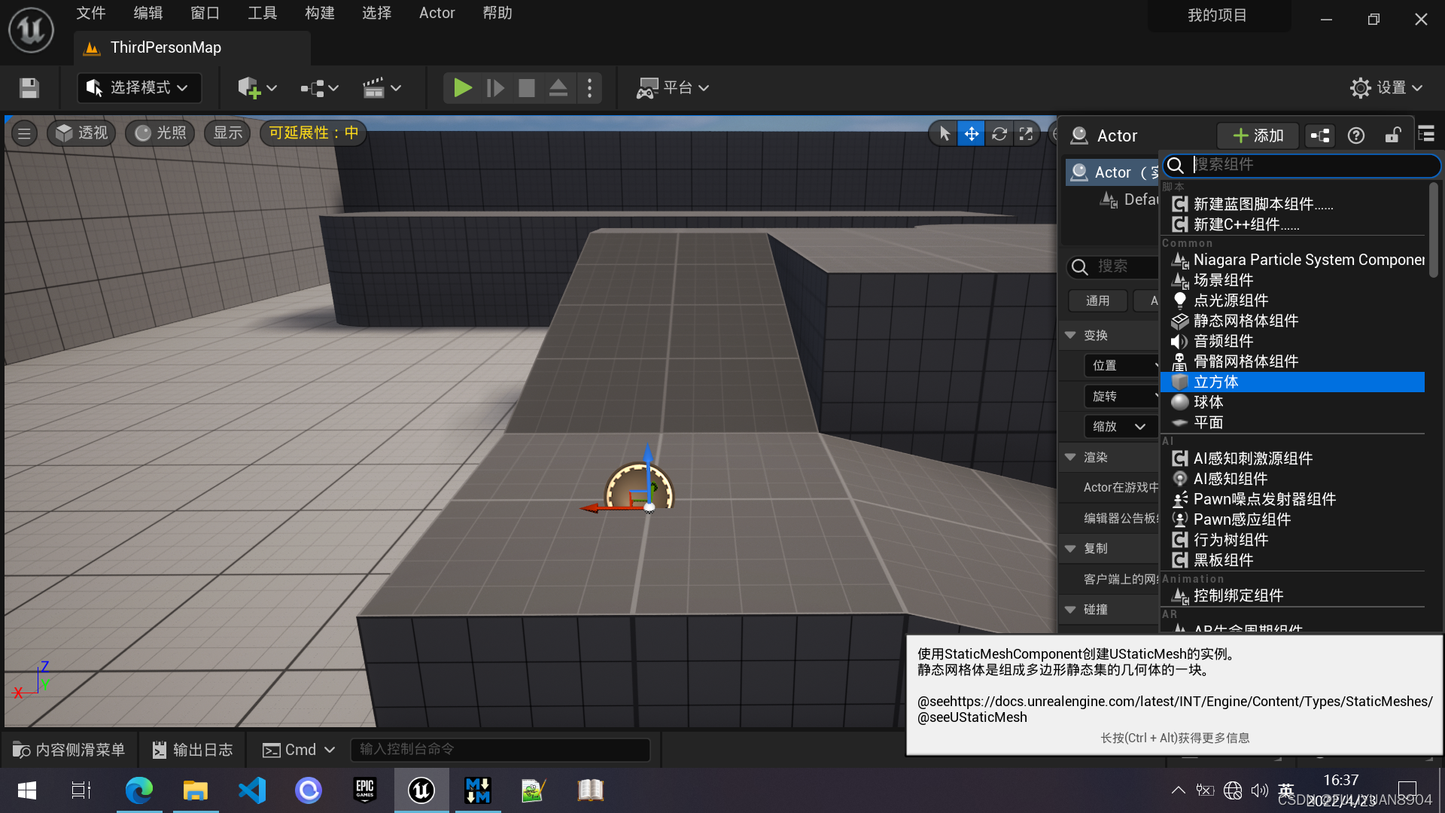The image size is (1445, 813).
Task: Open the 文件 menu
Action: [91, 13]
